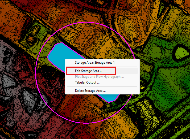This screenshot has height=139, width=190.
Task: Click the Storage Area 1 header label
Action: pyautogui.click(x=95, y=63)
